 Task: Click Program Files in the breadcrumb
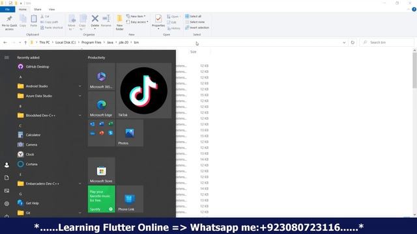pyautogui.click(x=91, y=42)
